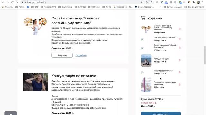Click the Стоимость: 1500 р. price text
The image size is (206, 115).
pyautogui.click(x=63, y=48)
